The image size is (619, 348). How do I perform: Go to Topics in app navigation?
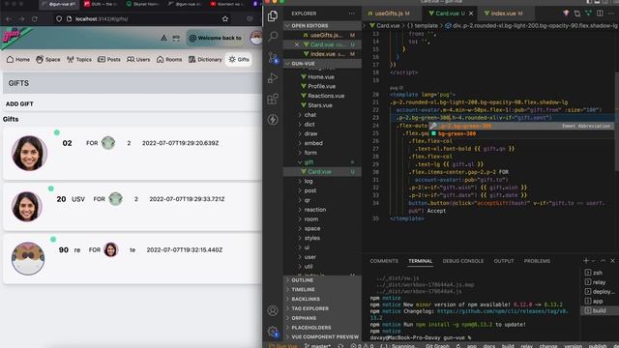[79, 60]
